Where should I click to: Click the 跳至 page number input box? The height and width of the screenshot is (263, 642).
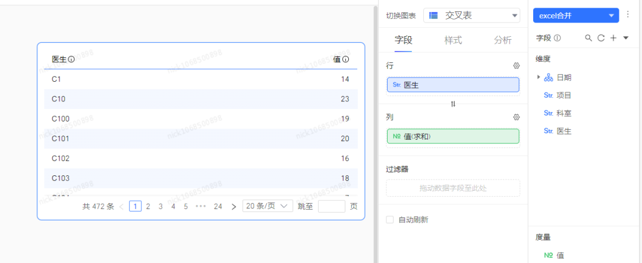tap(332, 206)
